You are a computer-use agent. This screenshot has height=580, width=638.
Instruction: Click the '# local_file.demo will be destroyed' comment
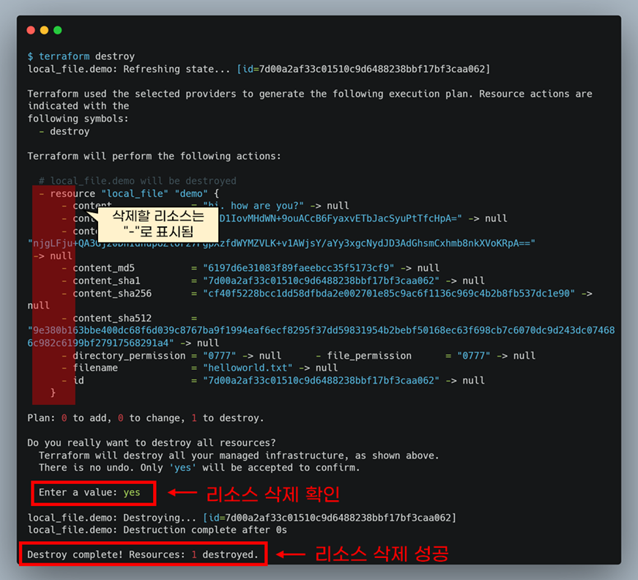tap(138, 181)
